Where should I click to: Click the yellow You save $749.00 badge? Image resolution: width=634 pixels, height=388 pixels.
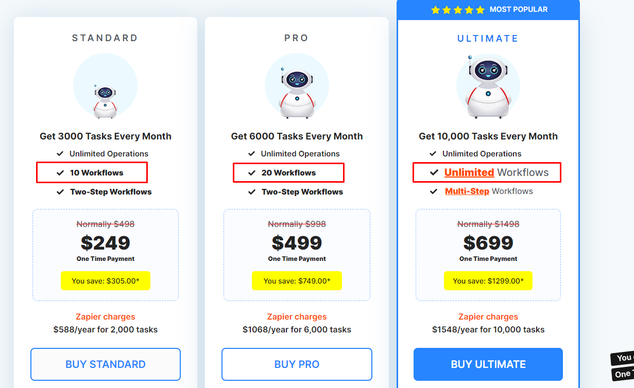pos(297,281)
